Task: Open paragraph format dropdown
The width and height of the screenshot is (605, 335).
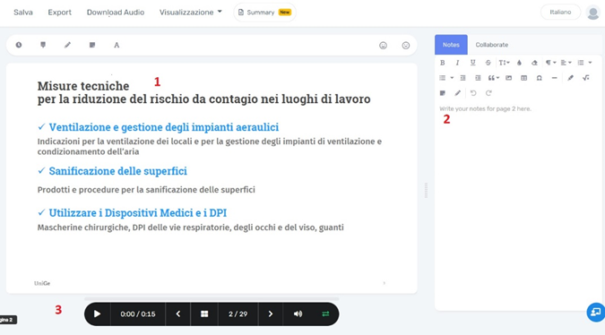Action: point(550,63)
